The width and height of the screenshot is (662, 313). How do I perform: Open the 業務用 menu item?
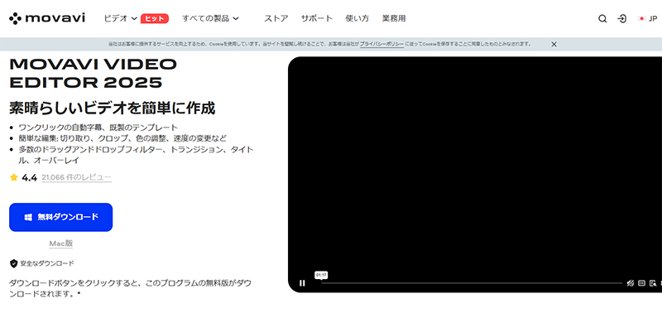coord(394,18)
